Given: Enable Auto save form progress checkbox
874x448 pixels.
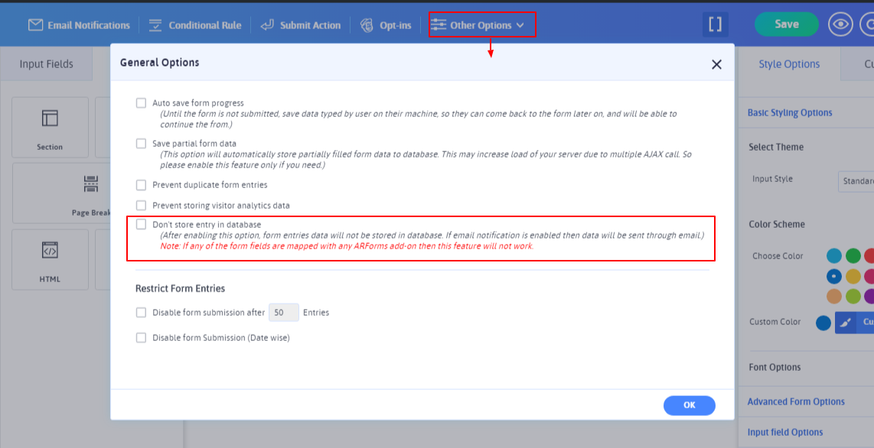Looking at the screenshot, I should [x=141, y=103].
